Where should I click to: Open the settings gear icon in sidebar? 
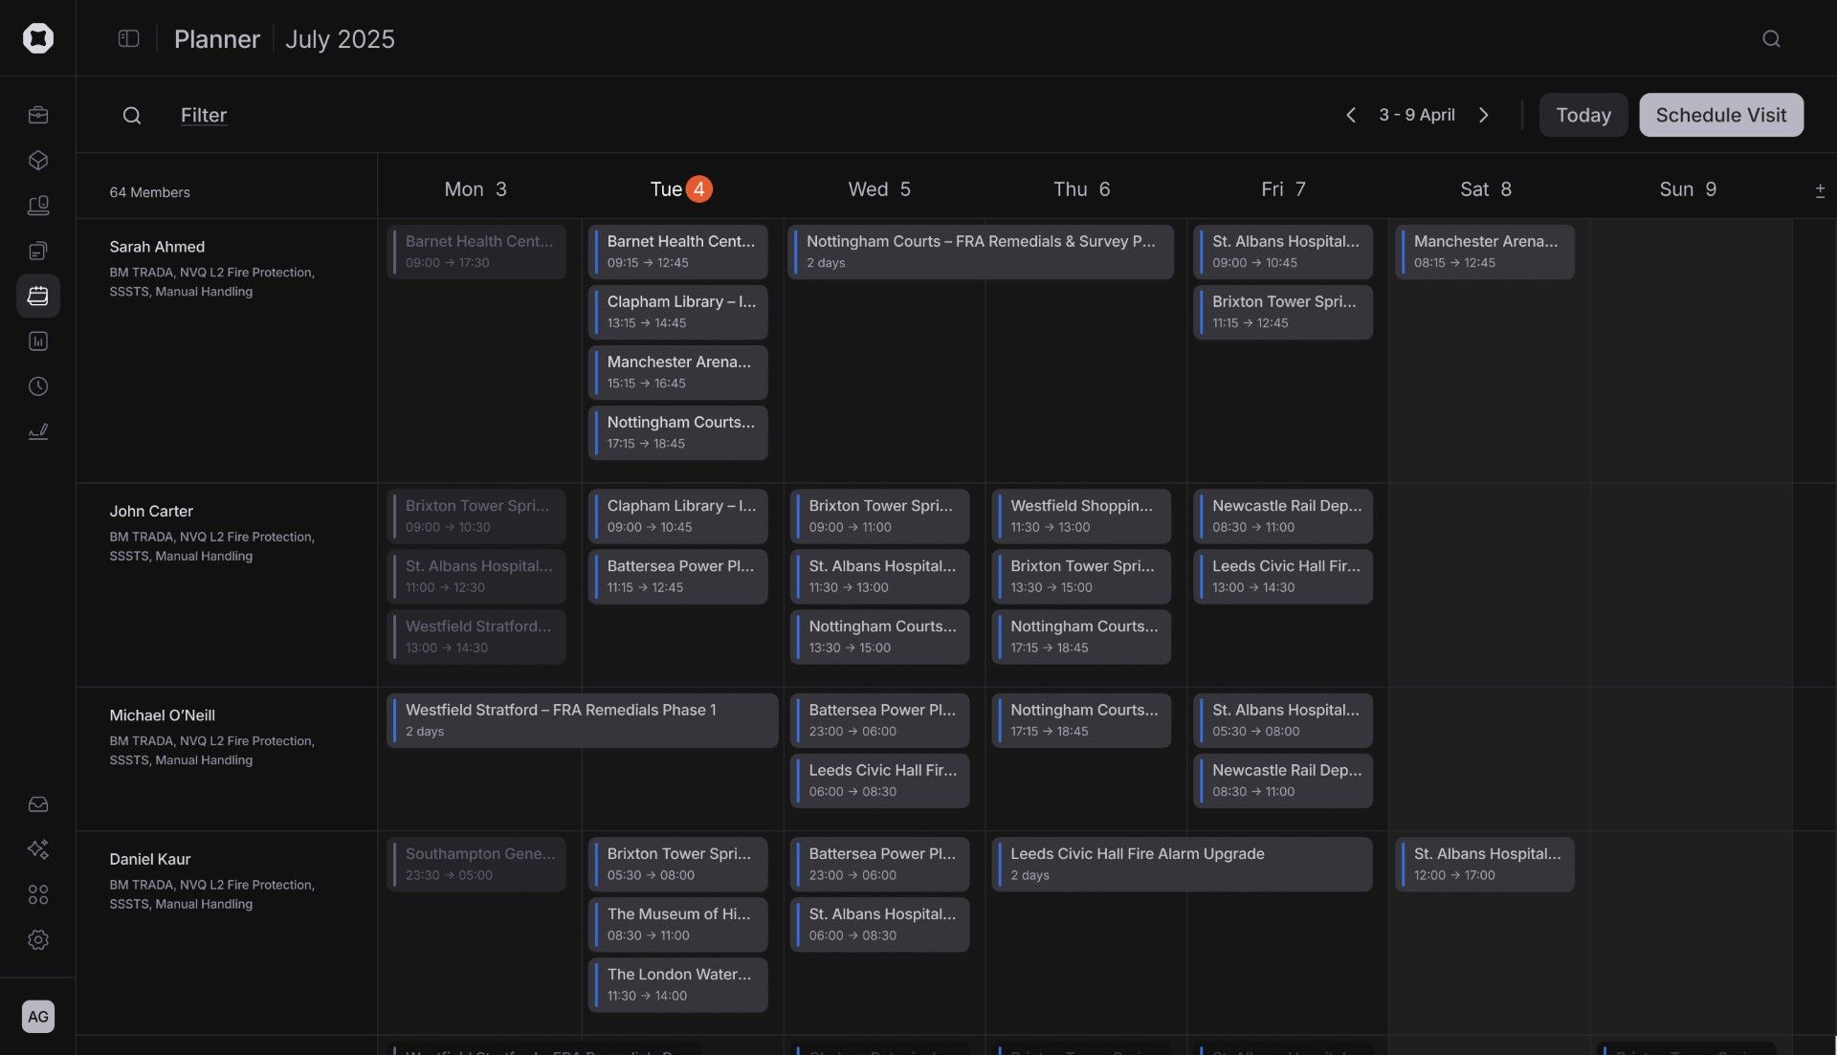tap(38, 940)
